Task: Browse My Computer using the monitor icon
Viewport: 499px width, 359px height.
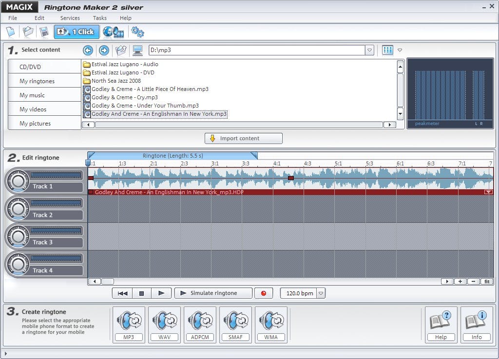Action: [137, 50]
